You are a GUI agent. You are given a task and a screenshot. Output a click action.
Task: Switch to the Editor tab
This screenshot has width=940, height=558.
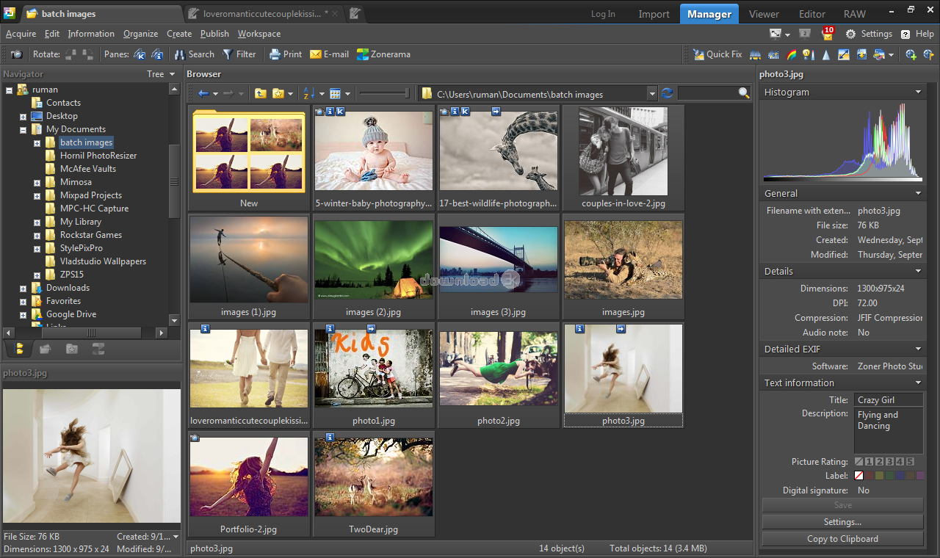pyautogui.click(x=812, y=14)
